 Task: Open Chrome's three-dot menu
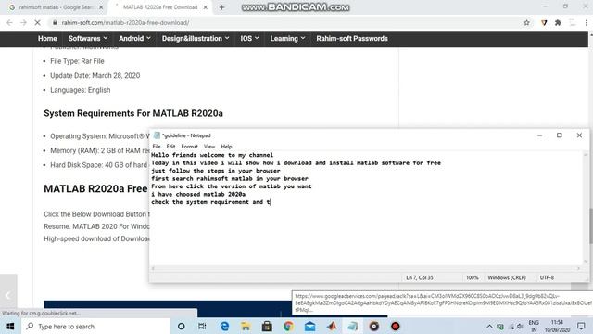pyautogui.click(x=587, y=22)
